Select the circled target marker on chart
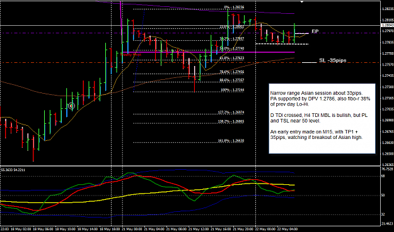394x232 pixels. click(72, 106)
